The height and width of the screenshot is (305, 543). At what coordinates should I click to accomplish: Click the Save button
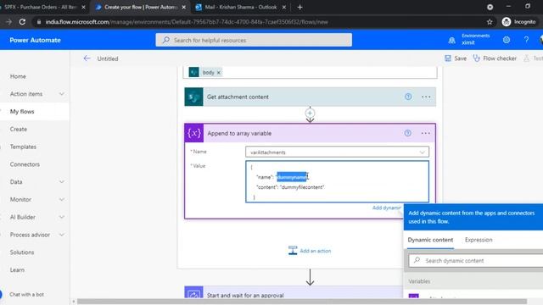456,58
